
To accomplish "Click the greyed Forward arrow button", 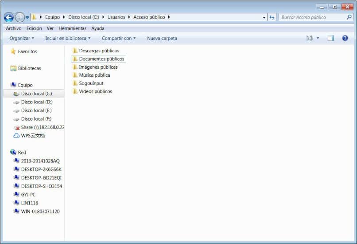I will pos(20,17).
